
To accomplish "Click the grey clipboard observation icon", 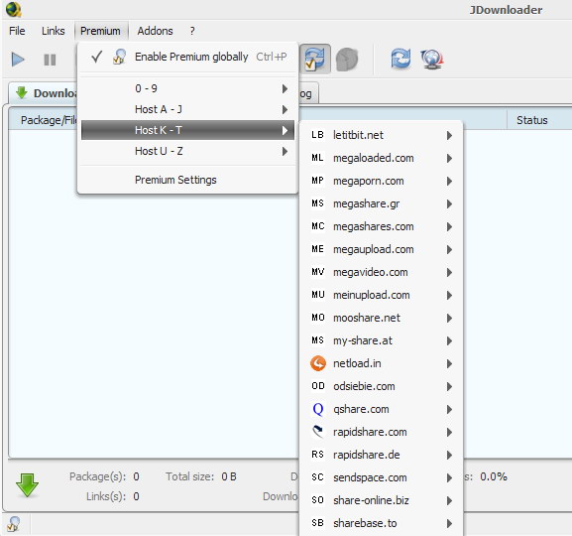I will (x=347, y=59).
